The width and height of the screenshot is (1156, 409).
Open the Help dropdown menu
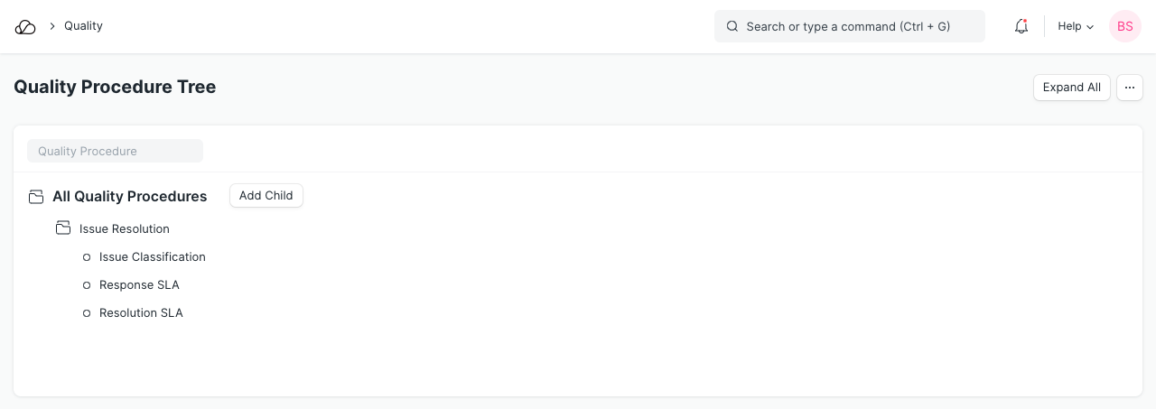tap(1076, 26)
